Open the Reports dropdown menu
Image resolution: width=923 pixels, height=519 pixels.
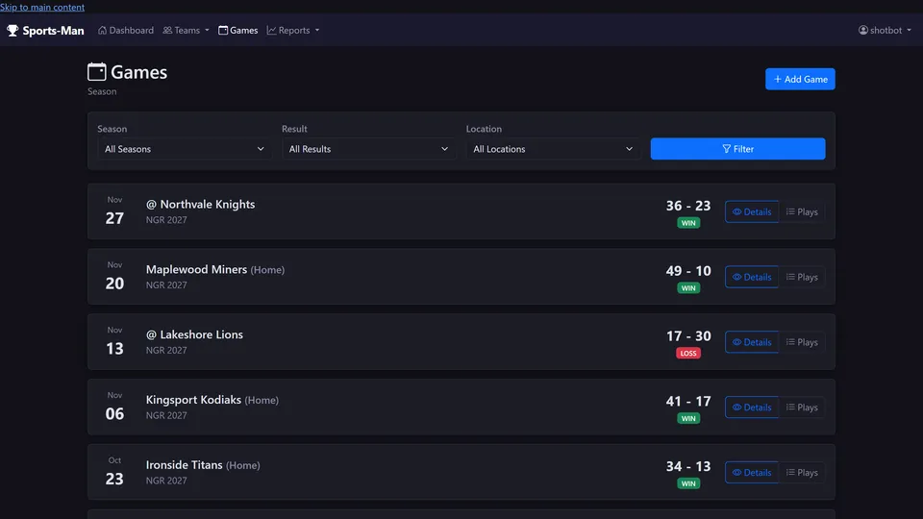pos(293,30)
